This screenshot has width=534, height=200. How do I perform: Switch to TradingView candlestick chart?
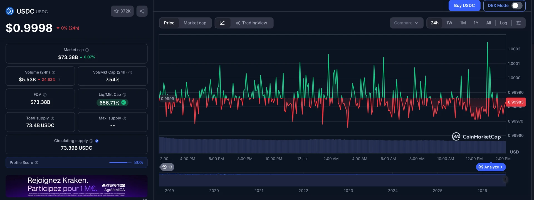pyautogui.click(x=251, y=23)
